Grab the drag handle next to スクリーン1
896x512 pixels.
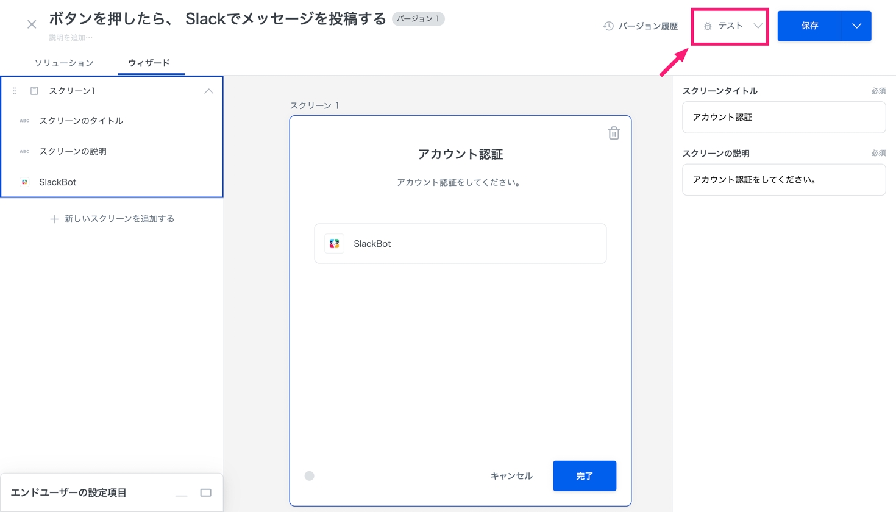pos(15,91)
